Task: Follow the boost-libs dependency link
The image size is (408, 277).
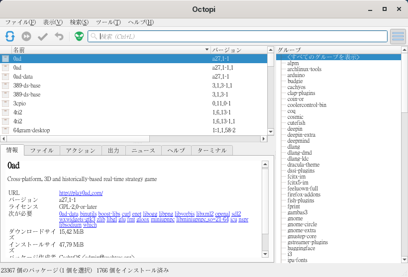Action: [109, 214]
